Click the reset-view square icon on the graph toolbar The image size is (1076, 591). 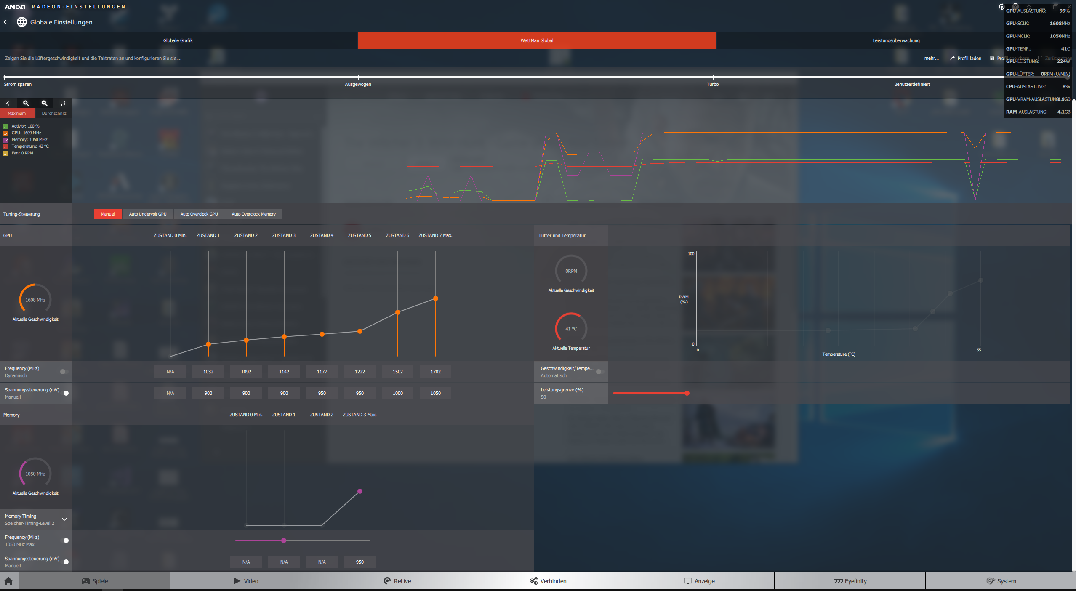63,103
